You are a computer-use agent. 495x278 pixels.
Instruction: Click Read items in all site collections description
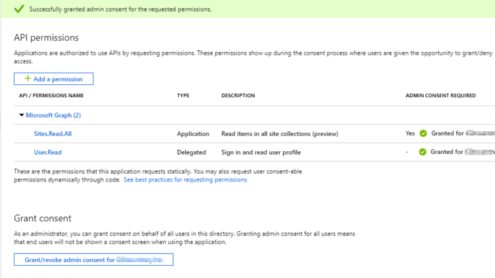[x=280, y=134]
